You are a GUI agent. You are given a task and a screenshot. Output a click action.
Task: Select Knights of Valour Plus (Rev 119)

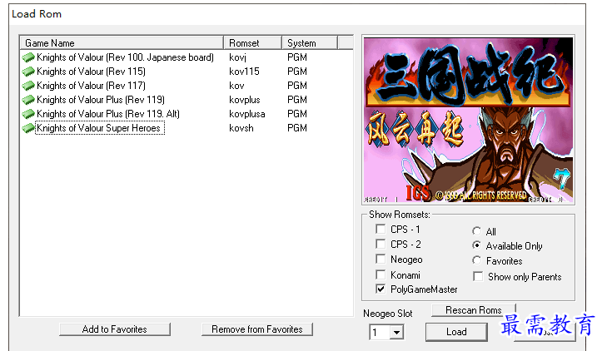point(101,100)
